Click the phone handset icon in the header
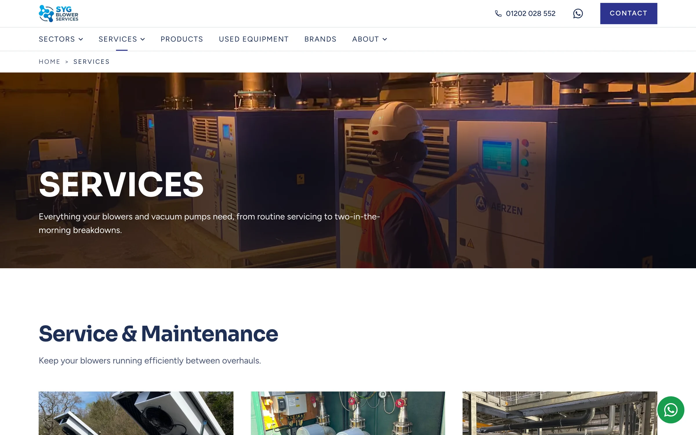696x435 pixels. coord(498,14)
